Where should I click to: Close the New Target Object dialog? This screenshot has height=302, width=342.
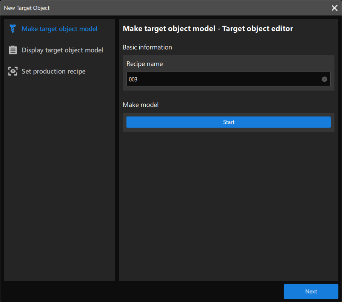334,8
